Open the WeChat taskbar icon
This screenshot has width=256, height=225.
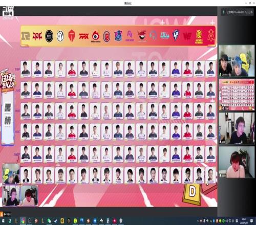pyautogui.click(x=49, y=221)
